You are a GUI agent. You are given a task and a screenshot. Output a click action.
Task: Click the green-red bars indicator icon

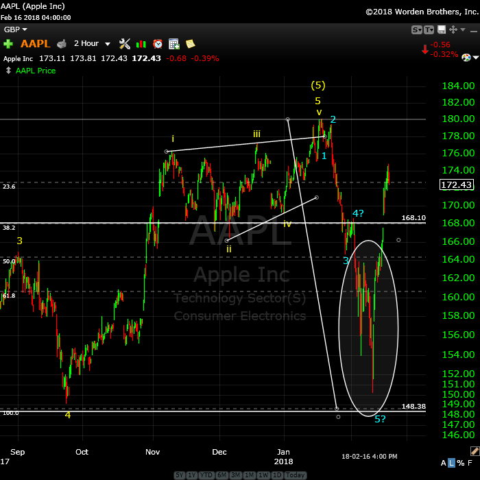click(141, 44)
